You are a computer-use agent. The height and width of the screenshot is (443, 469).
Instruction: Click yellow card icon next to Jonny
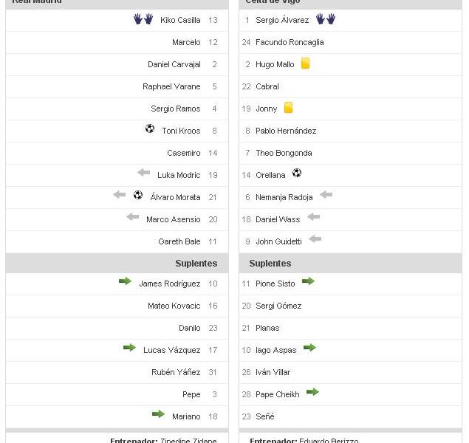pos(288,108)
